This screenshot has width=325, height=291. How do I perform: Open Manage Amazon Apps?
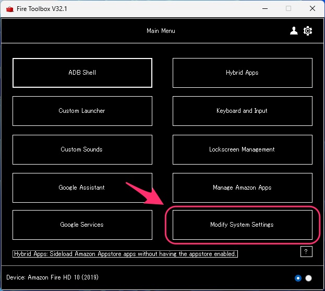pyautogui.click(x=242, y=188)
